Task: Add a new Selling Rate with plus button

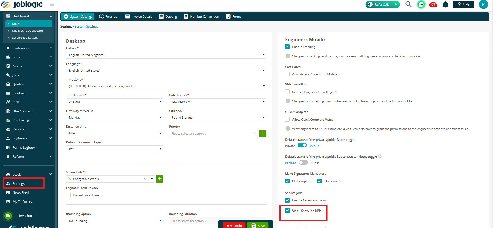Action: (160, 179)
